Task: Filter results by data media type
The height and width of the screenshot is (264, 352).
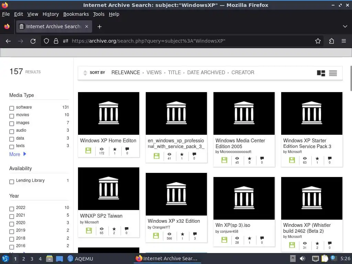Action: [12, 139]
